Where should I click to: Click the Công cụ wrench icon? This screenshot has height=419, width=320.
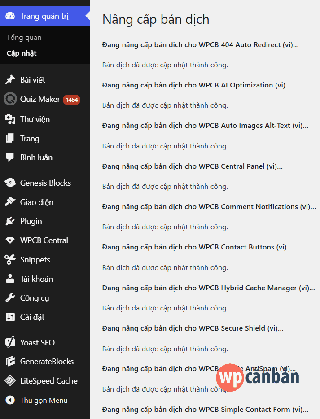10,298
